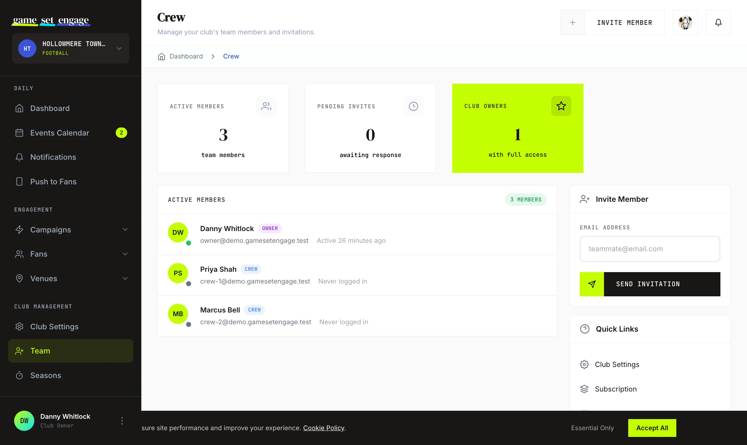The width and height of the screenshot is (747, 445).
Task: Click the Events Calendar badge showing 2
Action: click(x=121, y=133)
